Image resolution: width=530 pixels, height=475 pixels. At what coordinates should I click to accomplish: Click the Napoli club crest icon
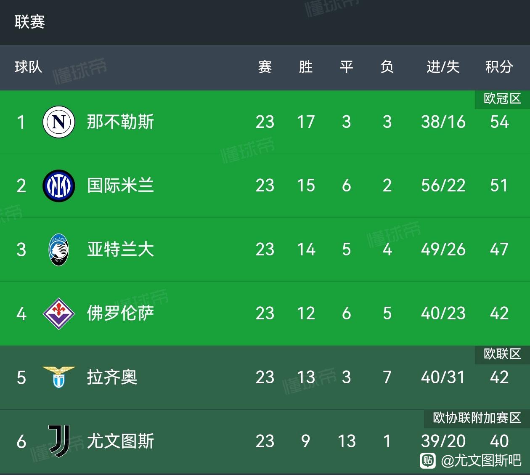pyautogui.click(x=59, y=122)
